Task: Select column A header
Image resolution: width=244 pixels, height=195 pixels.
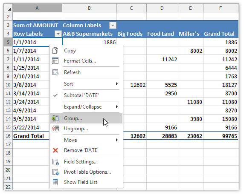Action: [x=37, y=8]
